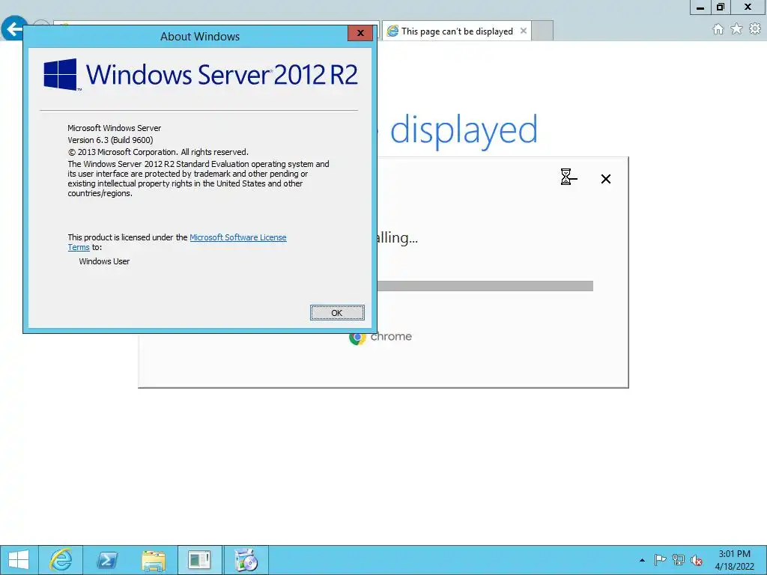This screenshot has height=575, width=767.
Task: Click the Chrome logo in installer
Action: (357, 337)
